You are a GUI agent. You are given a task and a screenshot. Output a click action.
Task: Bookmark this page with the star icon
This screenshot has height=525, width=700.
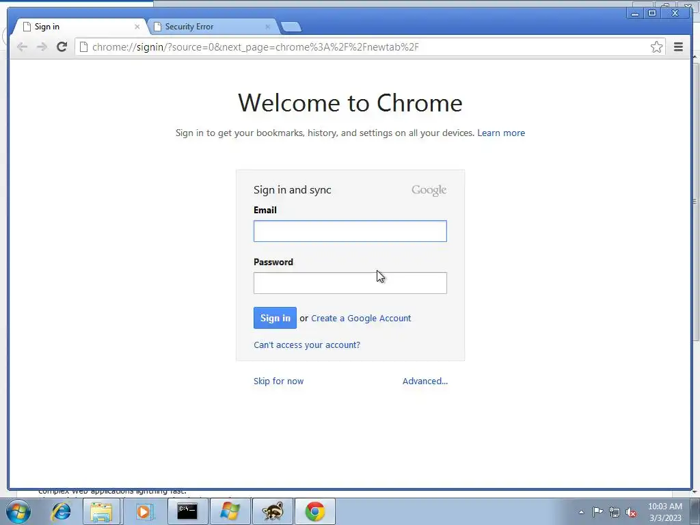pos(656,47)
